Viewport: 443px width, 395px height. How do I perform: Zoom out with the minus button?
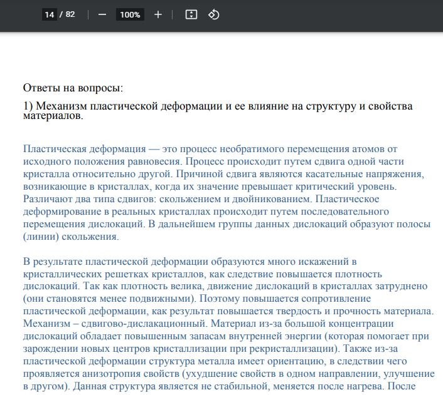pos(102,14)
